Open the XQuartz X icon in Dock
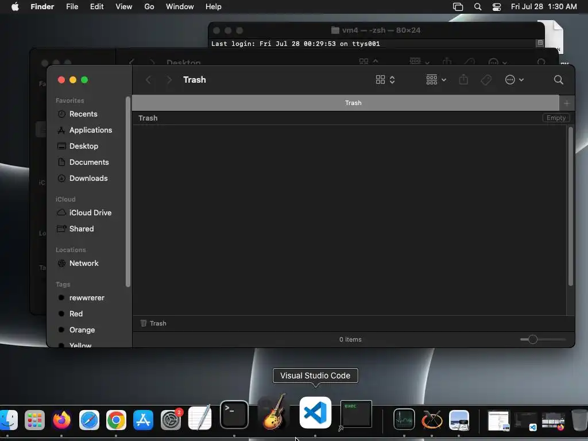This screenshot has width=588, height=441. (432, 420)
